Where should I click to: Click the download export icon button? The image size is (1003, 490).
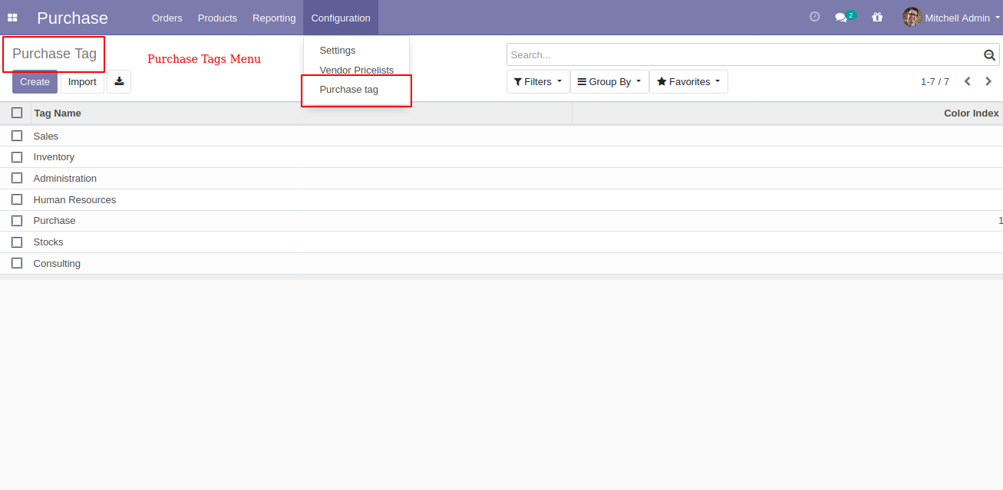(119, 81)
